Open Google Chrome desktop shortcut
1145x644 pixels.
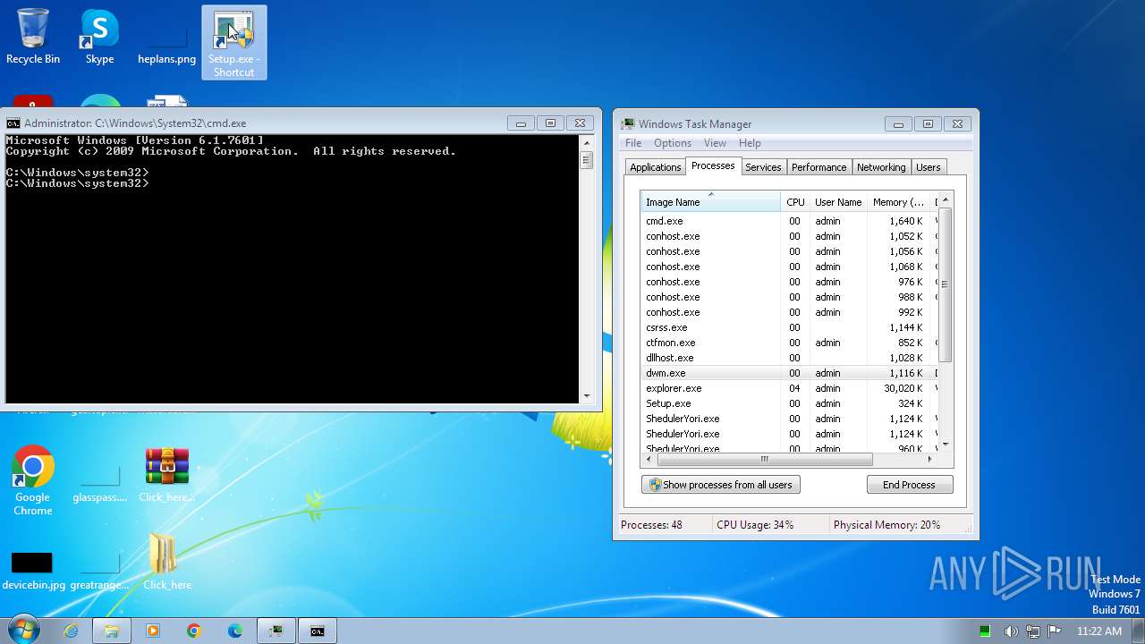click(33, 480)
